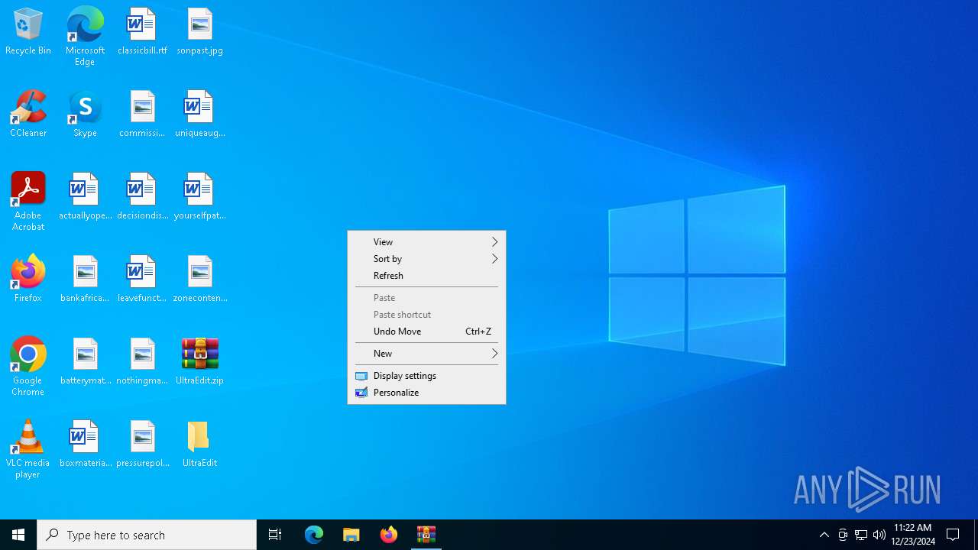Select the classicbill.rtf file icon
The image size is (978, 550).
point(142,32)
